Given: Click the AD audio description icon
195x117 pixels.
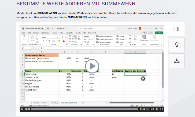Looking at the screenshot, I should coord(152,109).
